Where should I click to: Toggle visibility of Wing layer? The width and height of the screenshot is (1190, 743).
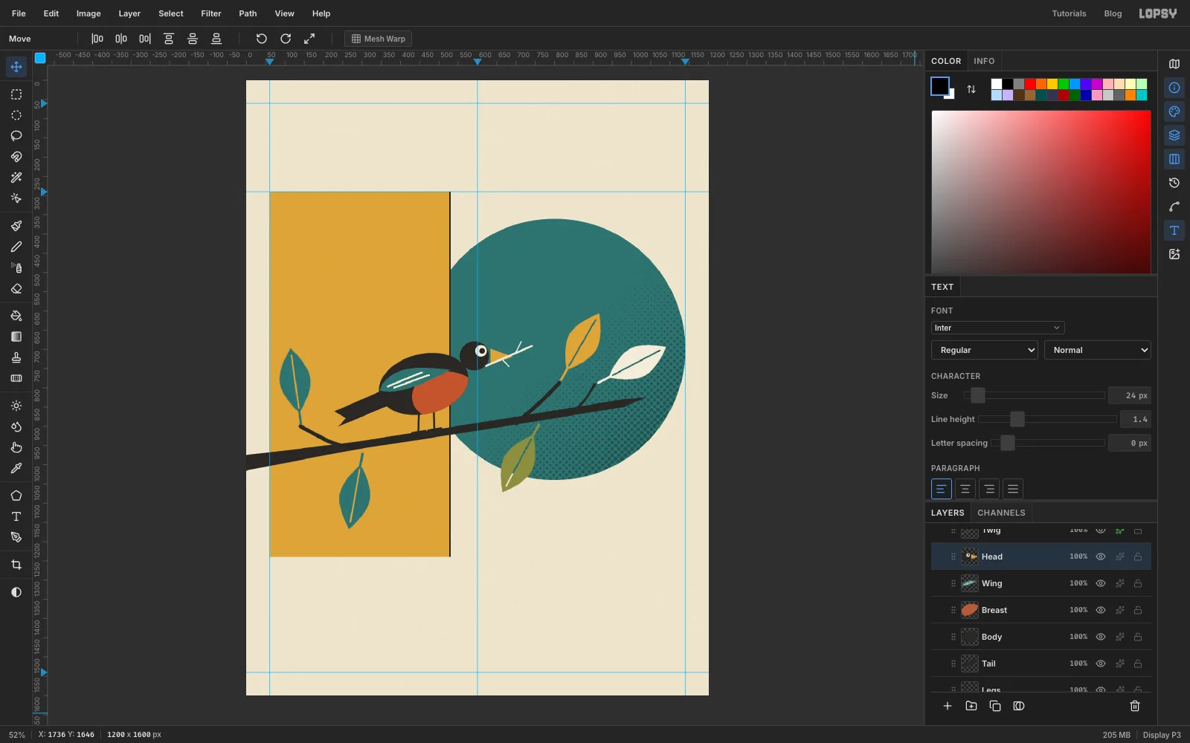coord(1101,583)
